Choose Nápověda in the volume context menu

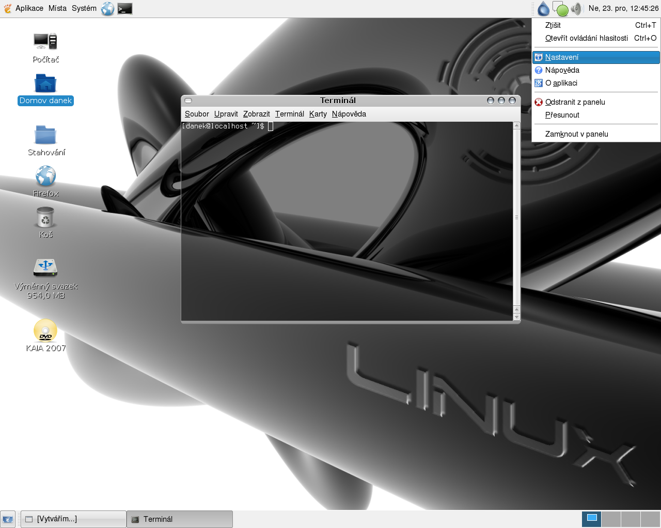tap(596, 70)
